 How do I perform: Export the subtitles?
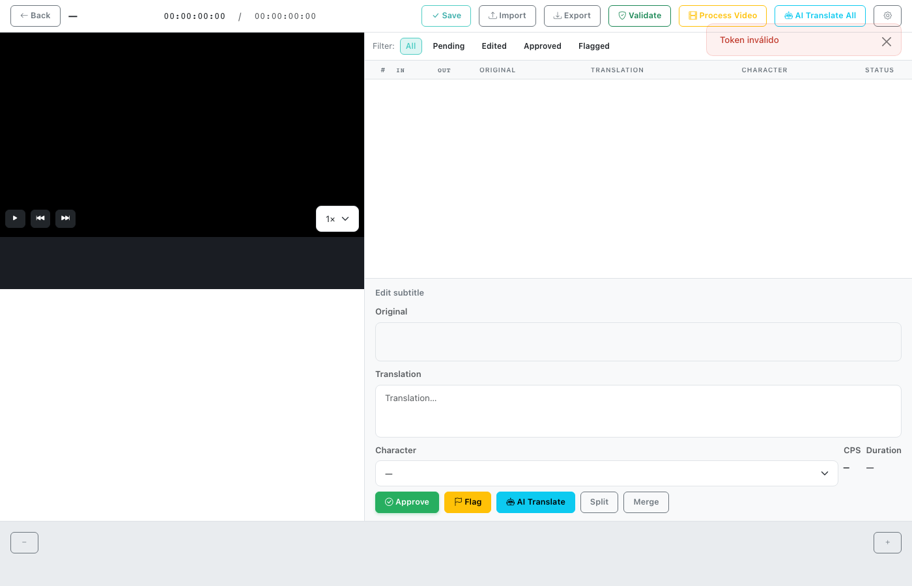pos(572,16)
